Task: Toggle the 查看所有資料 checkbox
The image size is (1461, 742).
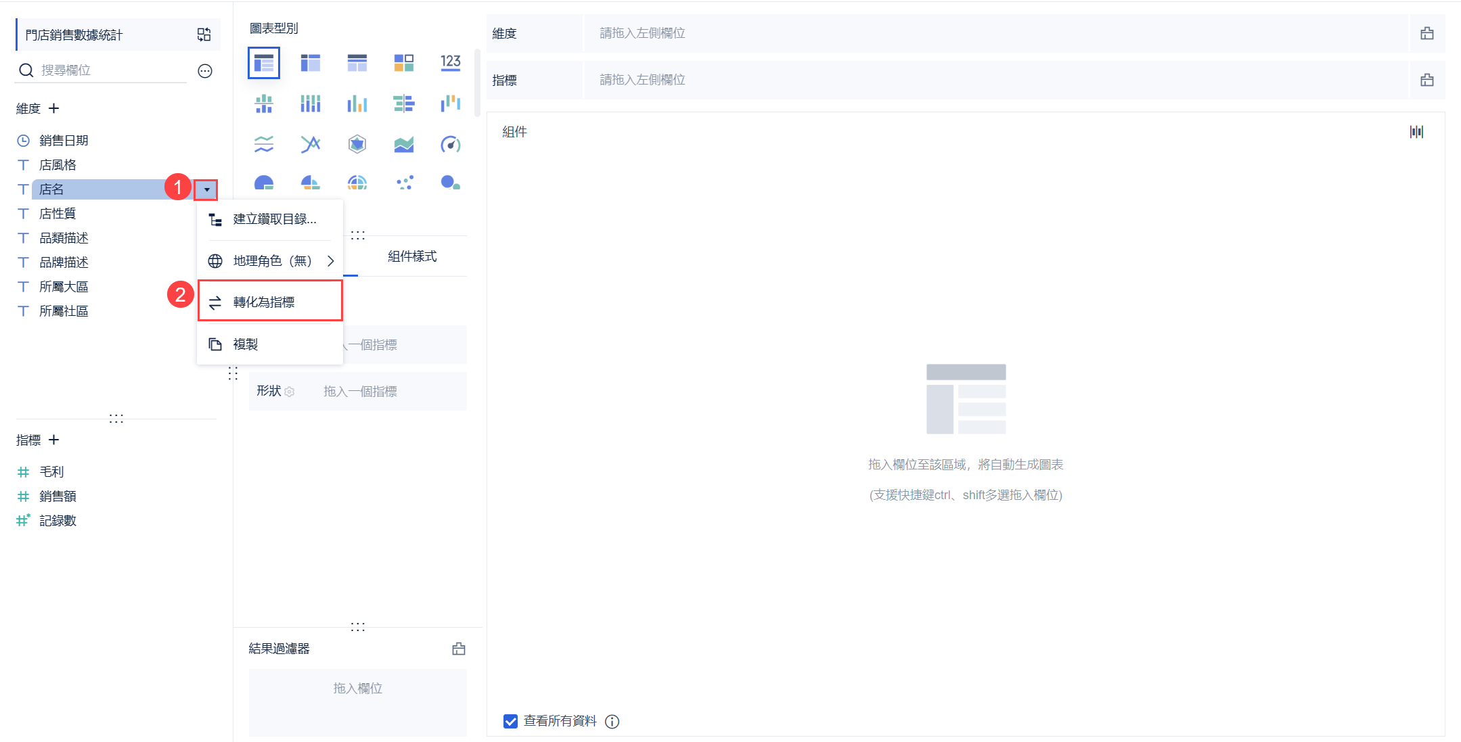Action: 511,721
